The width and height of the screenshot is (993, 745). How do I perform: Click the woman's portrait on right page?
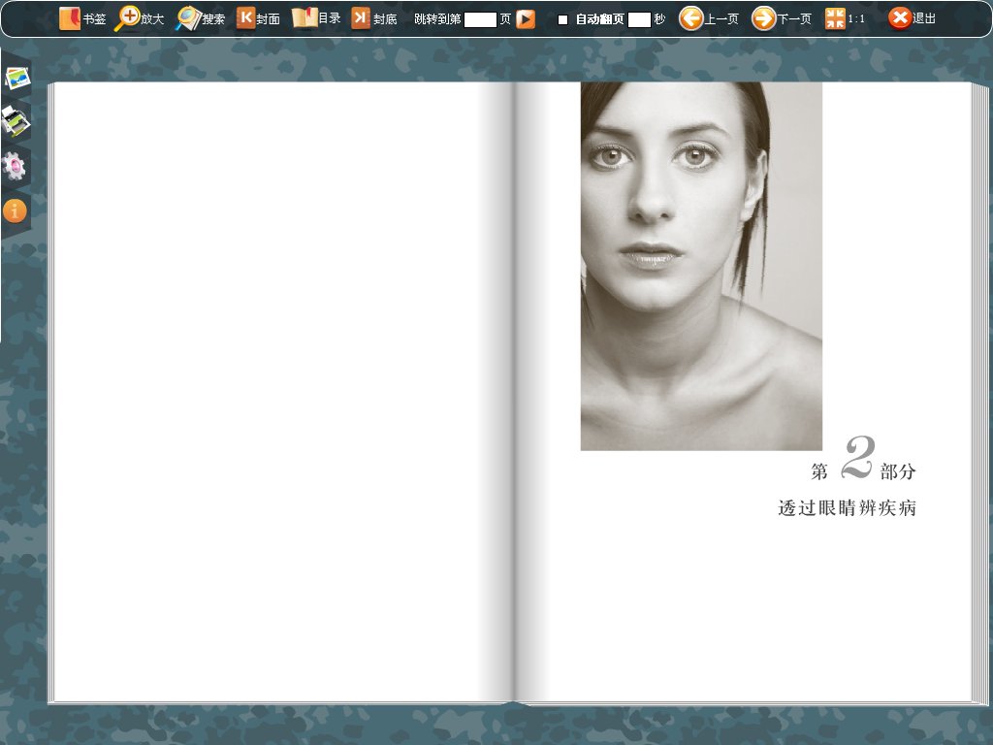[701, 266]
